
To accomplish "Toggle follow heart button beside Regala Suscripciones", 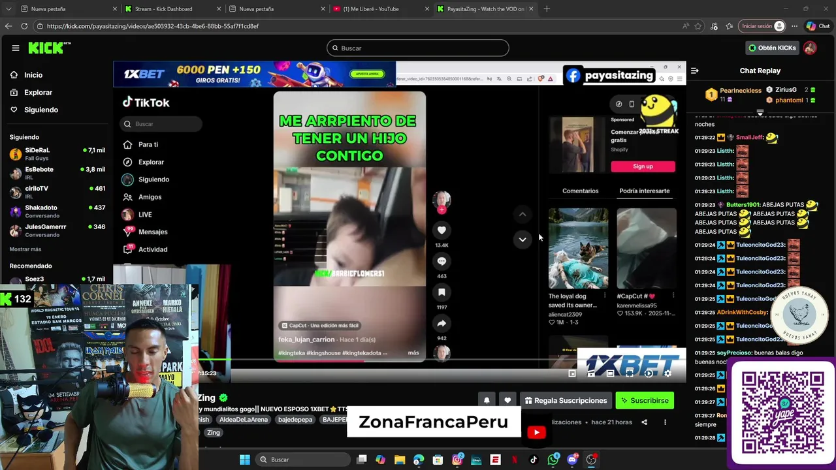I will (x=507, y=400).
